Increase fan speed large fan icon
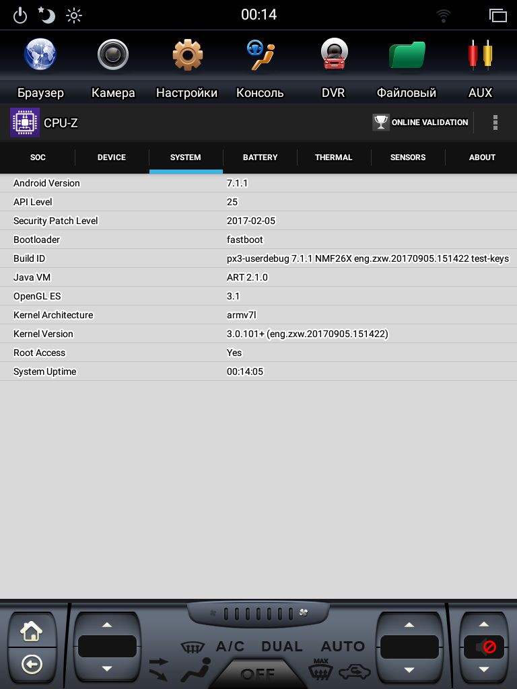This screenshot has height=689, width=517. pyautogui.click(x=304, y=612)
